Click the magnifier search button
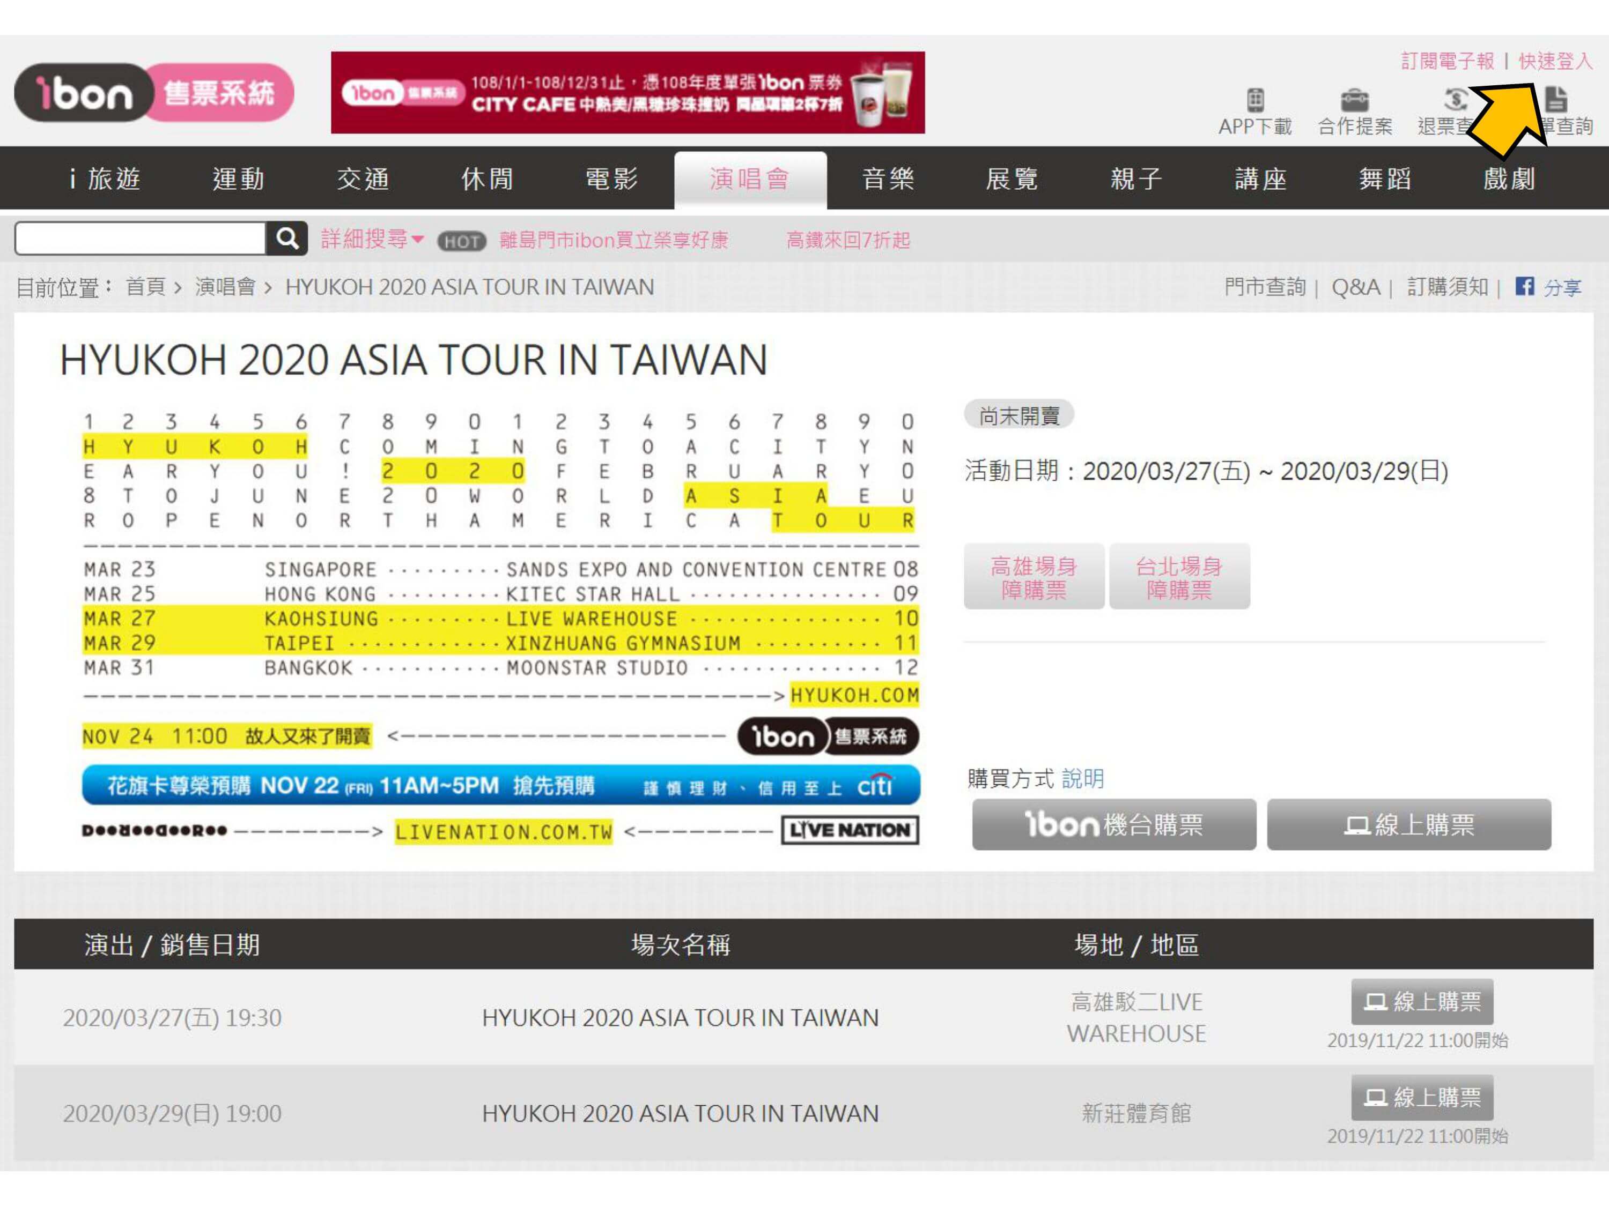This screenshot has width=1609, height=1206. (x=286, y=239)
